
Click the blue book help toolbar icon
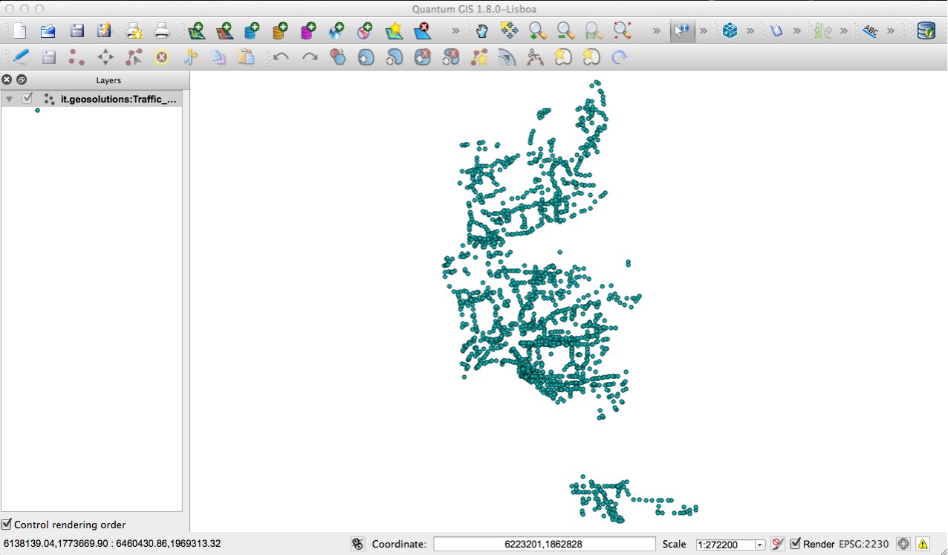pyautogui.click(x=776, y=31)
